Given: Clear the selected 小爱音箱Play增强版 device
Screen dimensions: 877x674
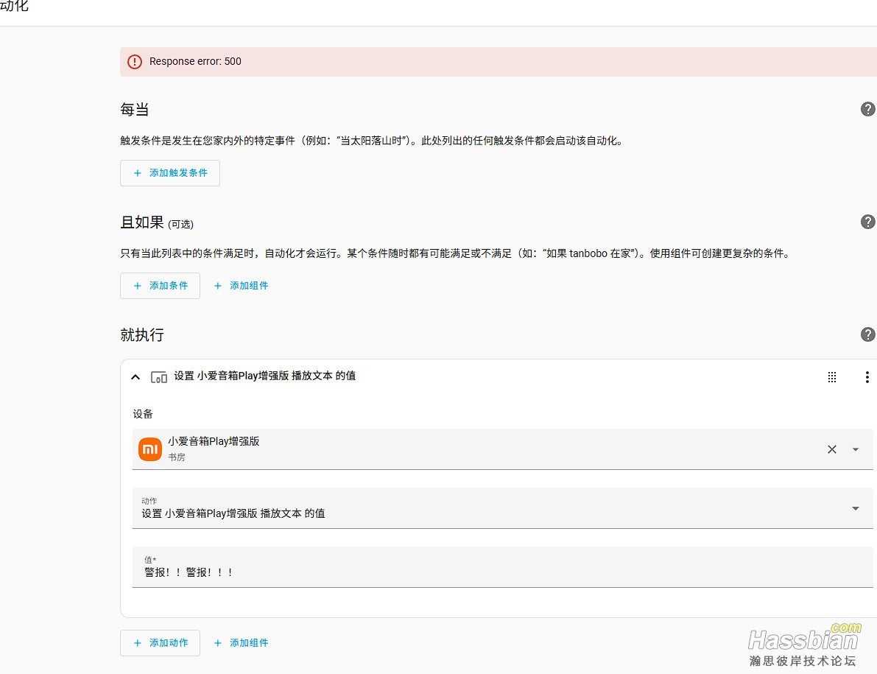Looking at the screenshot, I should point(831,449).
